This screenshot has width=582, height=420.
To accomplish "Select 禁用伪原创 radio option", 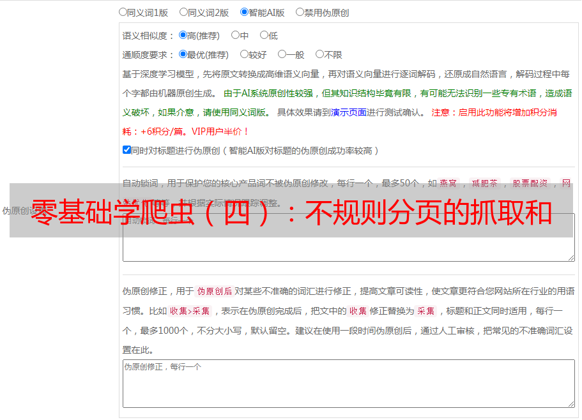I will point(300,12).
